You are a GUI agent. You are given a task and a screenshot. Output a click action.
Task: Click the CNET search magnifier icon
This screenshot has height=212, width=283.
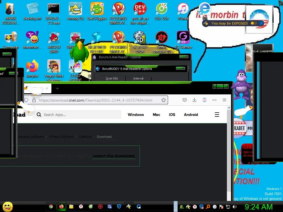click(39, 115)
